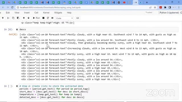Click output text 'Mostly cloudy, with a low around 54.'
This screenshot has height=102, width=182.
[x=91, y=60]
